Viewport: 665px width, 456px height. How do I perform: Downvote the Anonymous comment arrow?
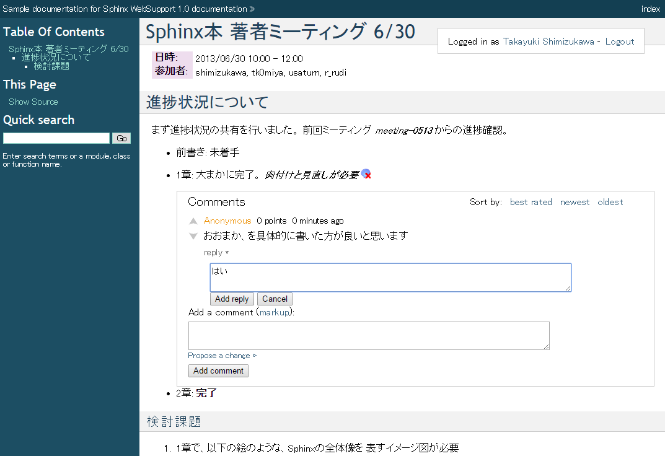[x=193, y=236]
